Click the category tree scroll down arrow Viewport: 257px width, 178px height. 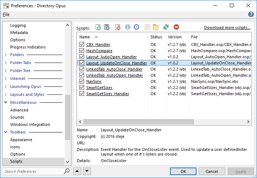click(67, 162)
